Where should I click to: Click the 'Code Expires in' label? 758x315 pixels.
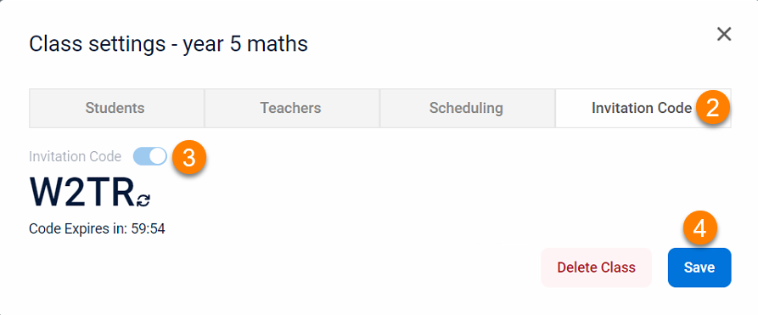(77, 229)
